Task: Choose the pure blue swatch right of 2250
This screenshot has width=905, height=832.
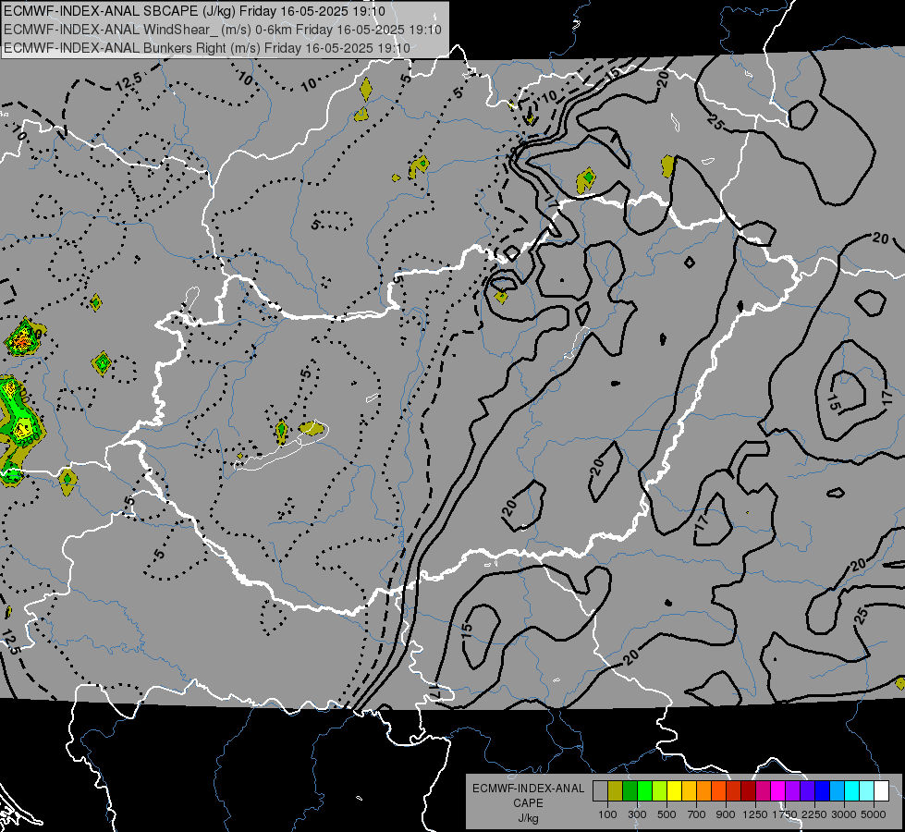Action: [823, 791]
